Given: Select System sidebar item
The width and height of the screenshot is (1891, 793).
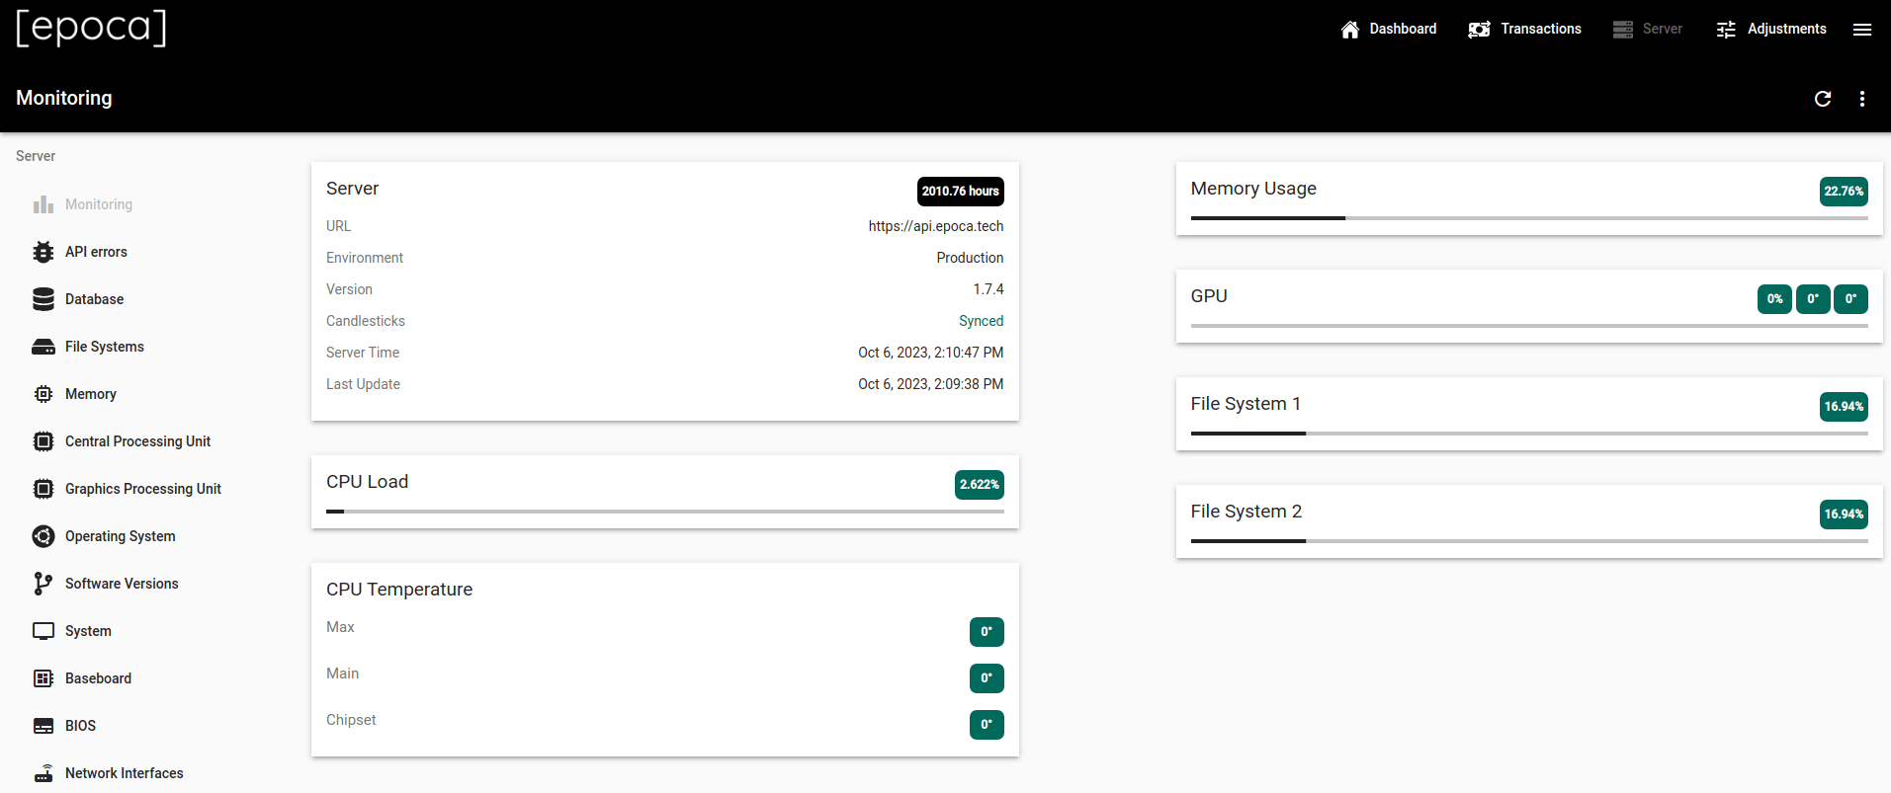Looking at the screenshot, I should pos(88,631).
